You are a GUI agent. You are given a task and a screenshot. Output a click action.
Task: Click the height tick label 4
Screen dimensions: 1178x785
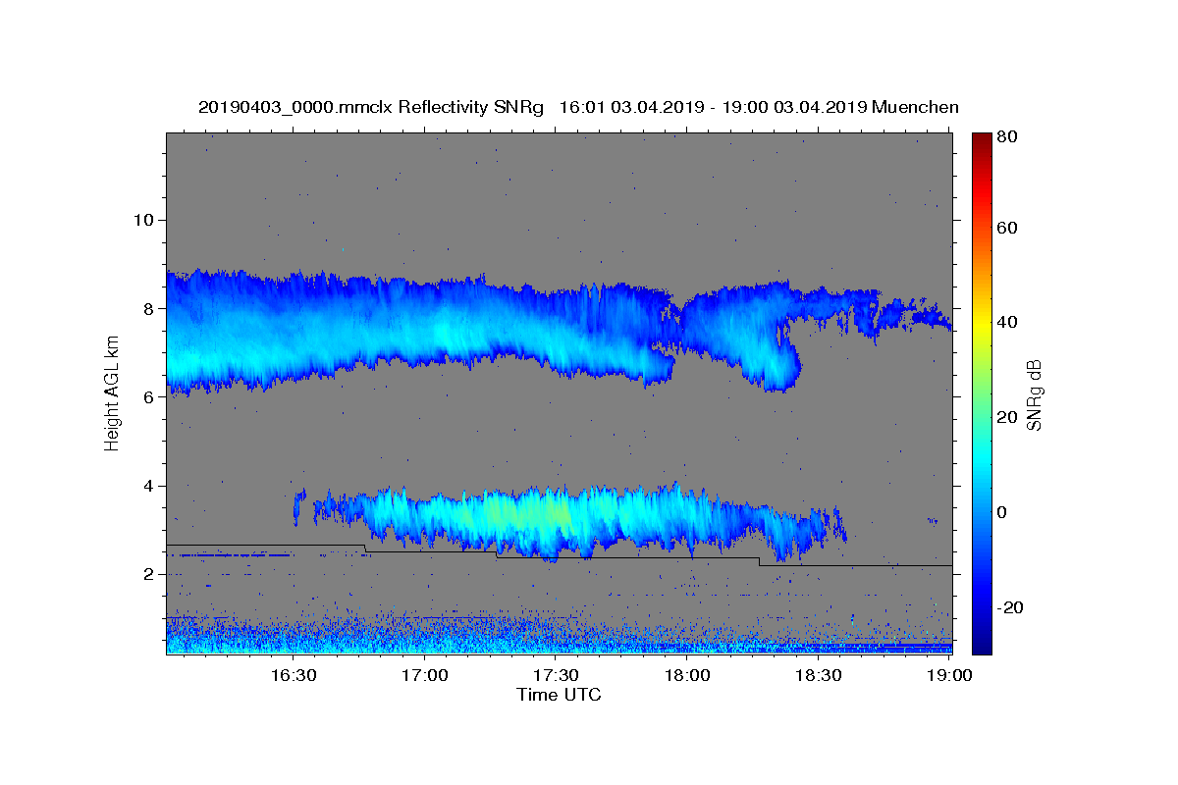[x=147, y=486]
